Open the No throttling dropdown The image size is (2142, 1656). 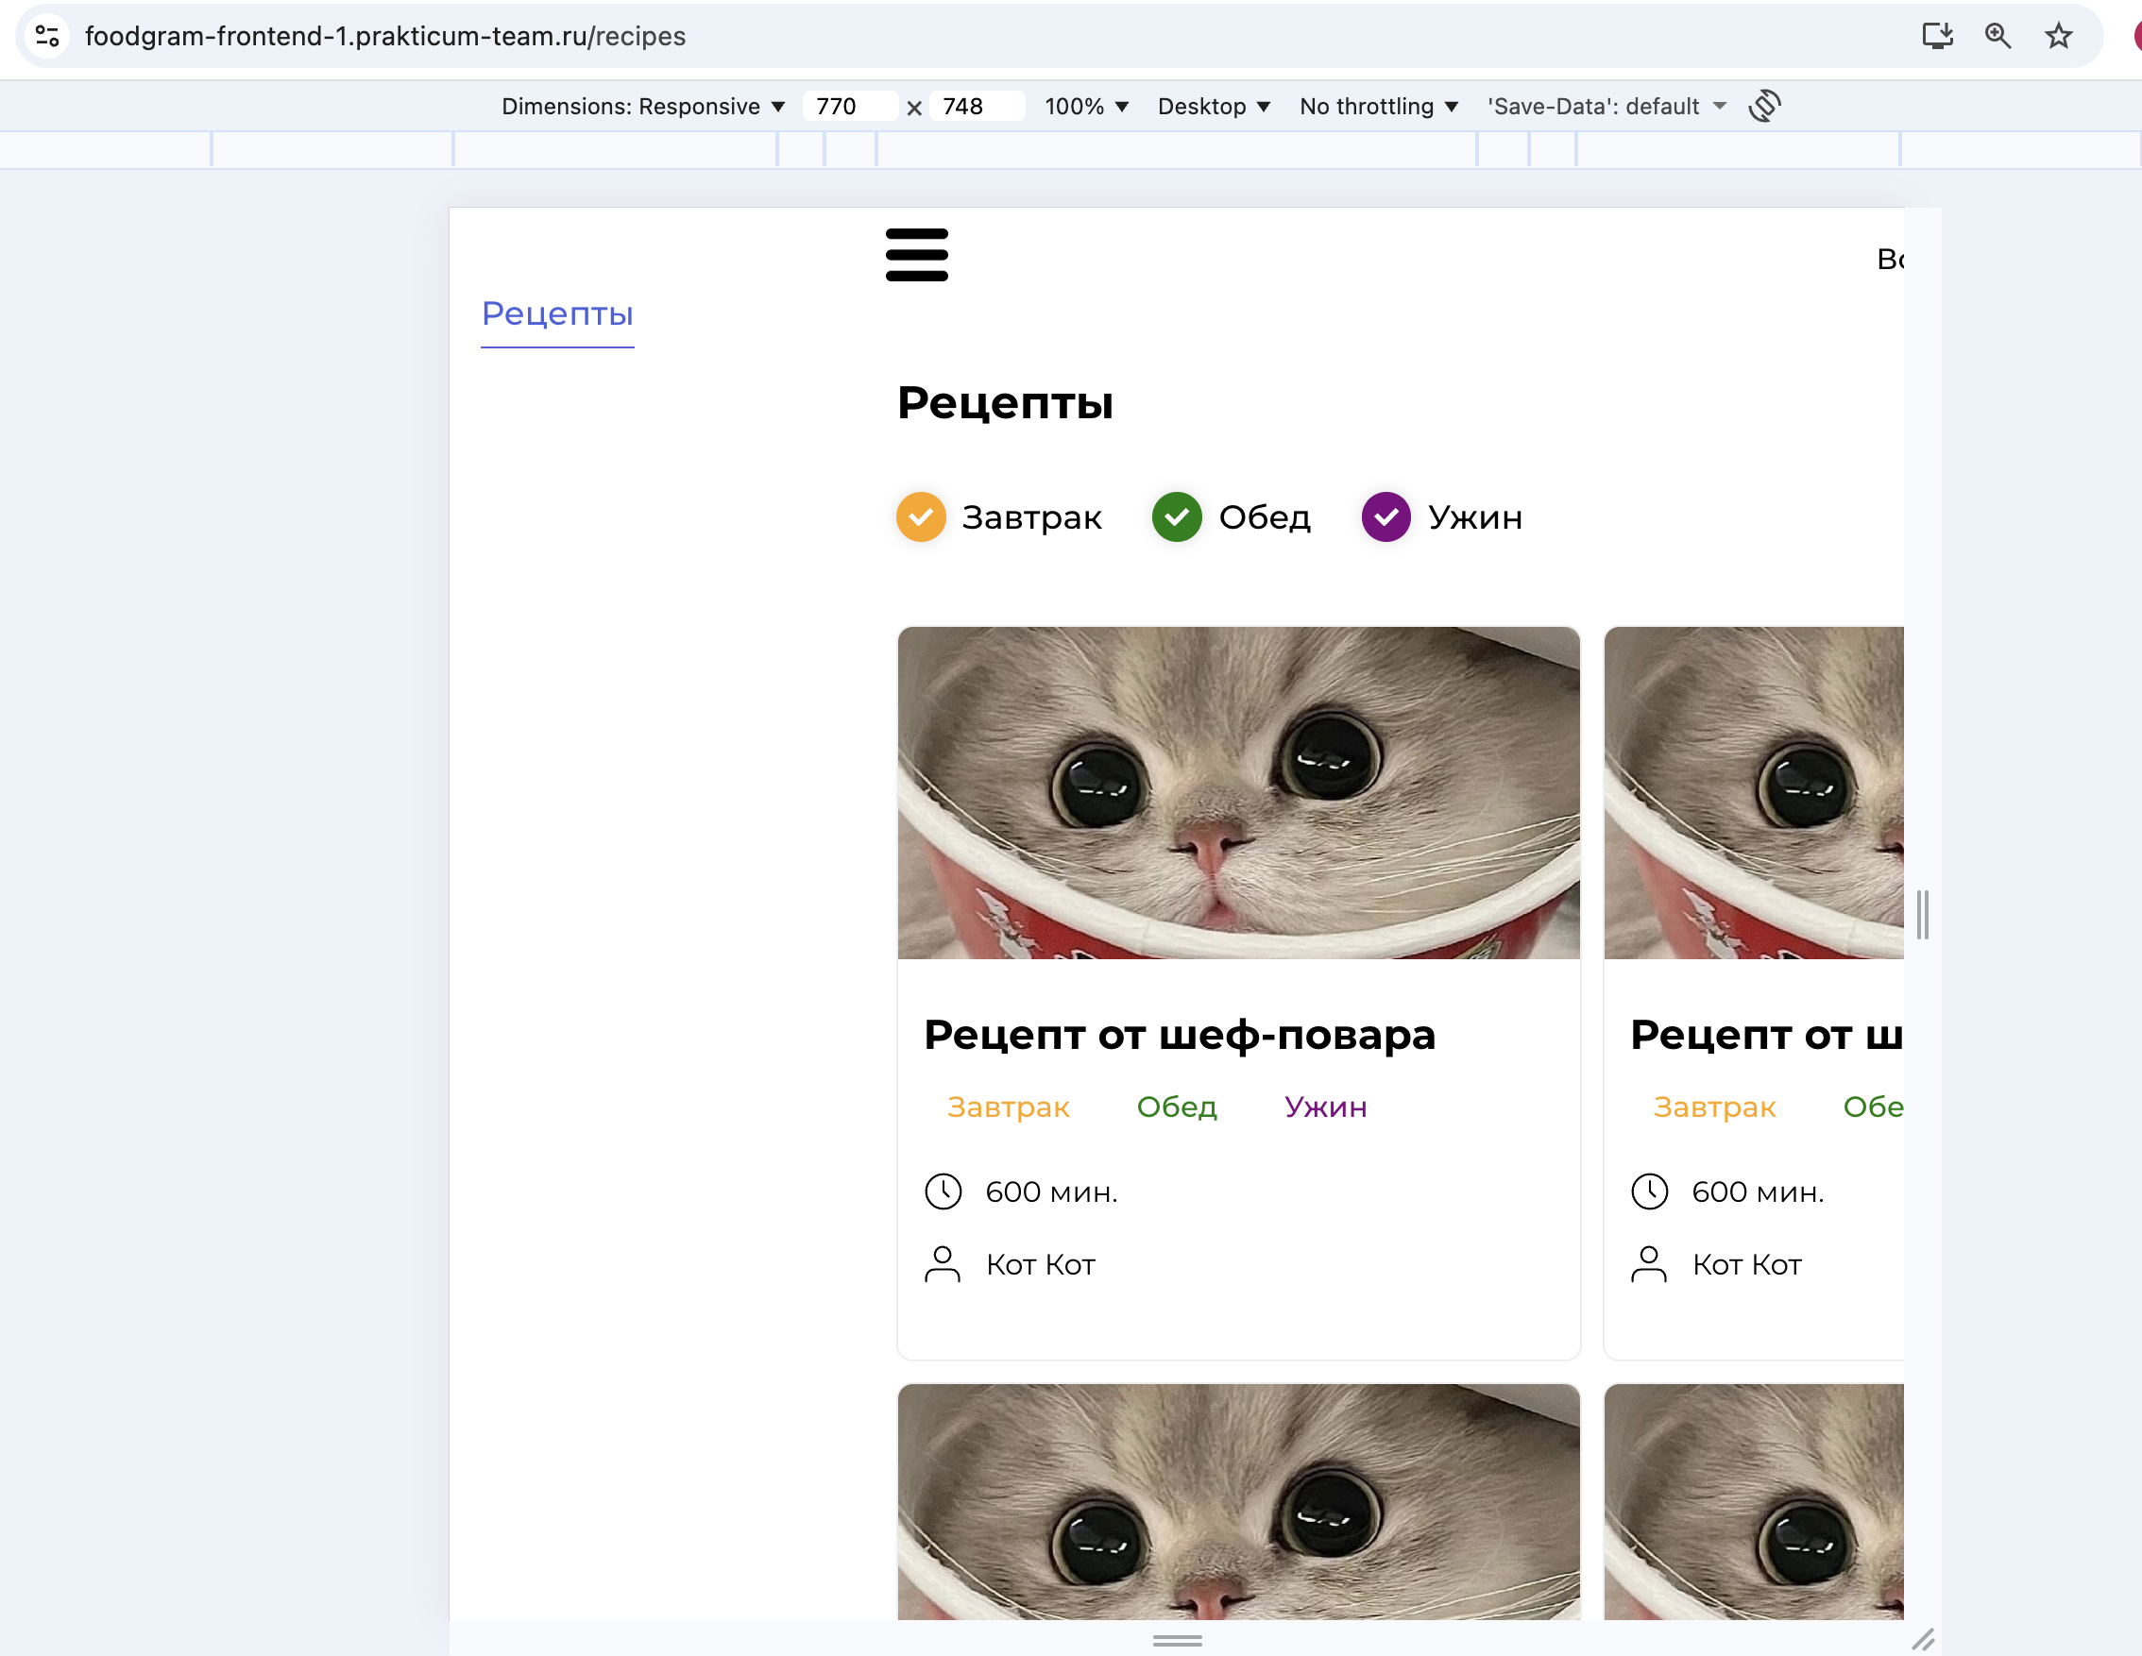point(1378,106)
